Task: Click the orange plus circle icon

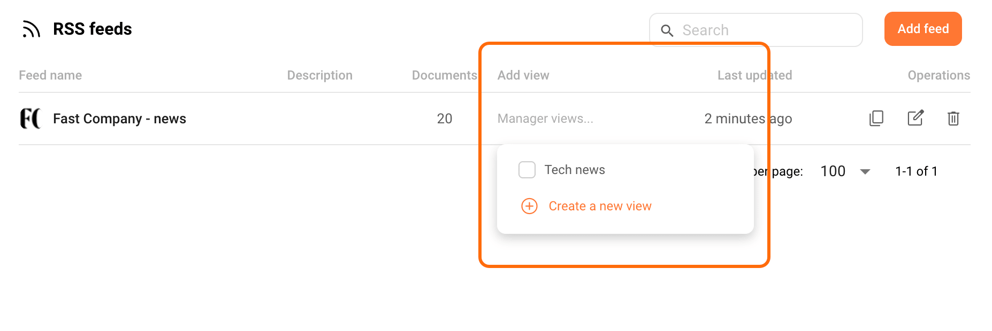Action: [x=529, y=206]
